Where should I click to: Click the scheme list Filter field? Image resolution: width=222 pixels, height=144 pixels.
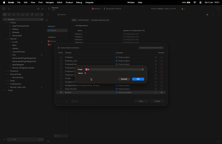pyautogui.click(x=84, y=101)
